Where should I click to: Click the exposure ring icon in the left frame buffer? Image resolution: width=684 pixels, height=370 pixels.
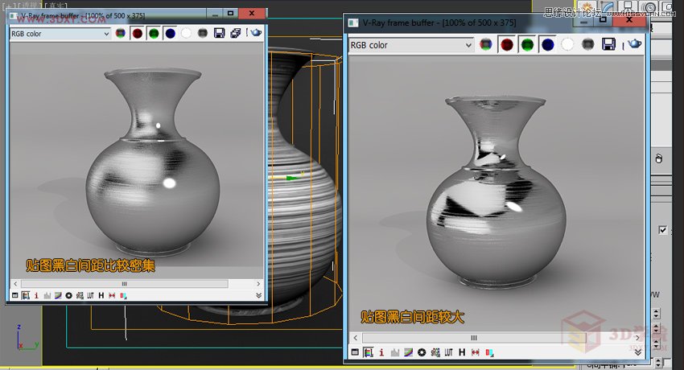point(68,295)
